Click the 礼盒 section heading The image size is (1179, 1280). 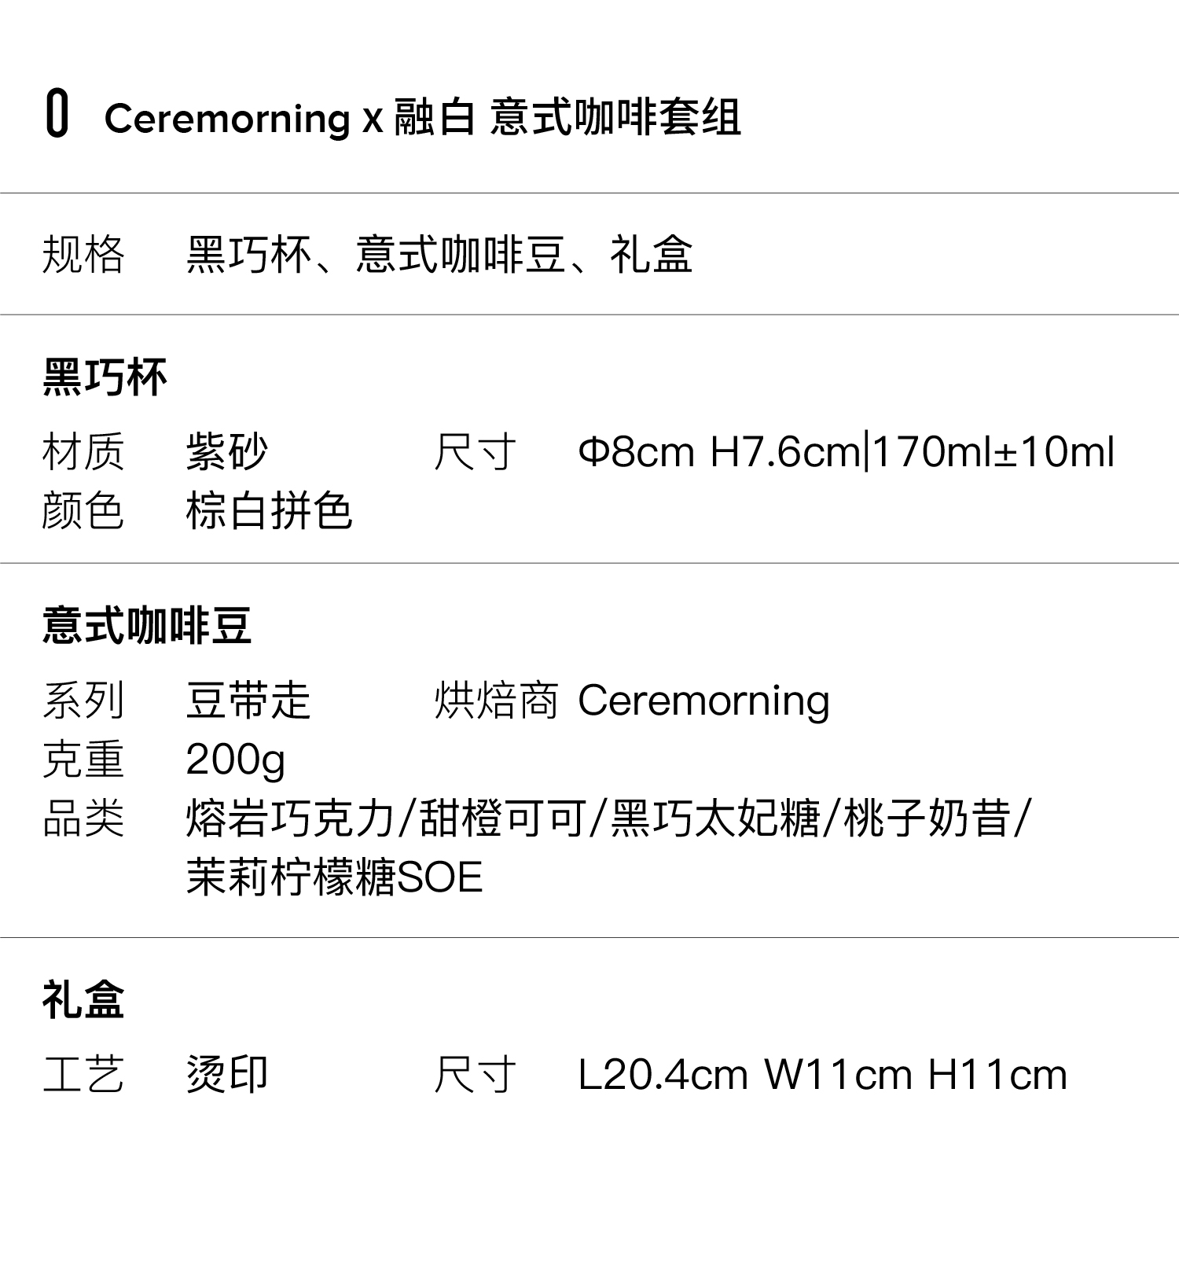83,1000
